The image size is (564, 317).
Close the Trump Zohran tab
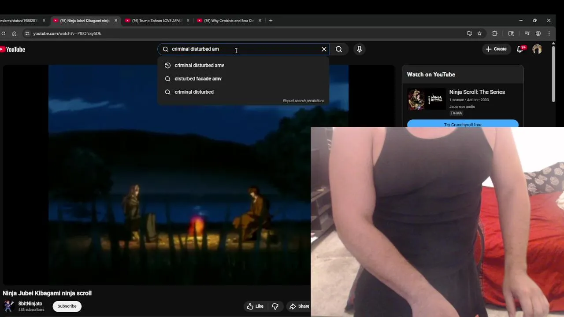click(x=188, y=21)
